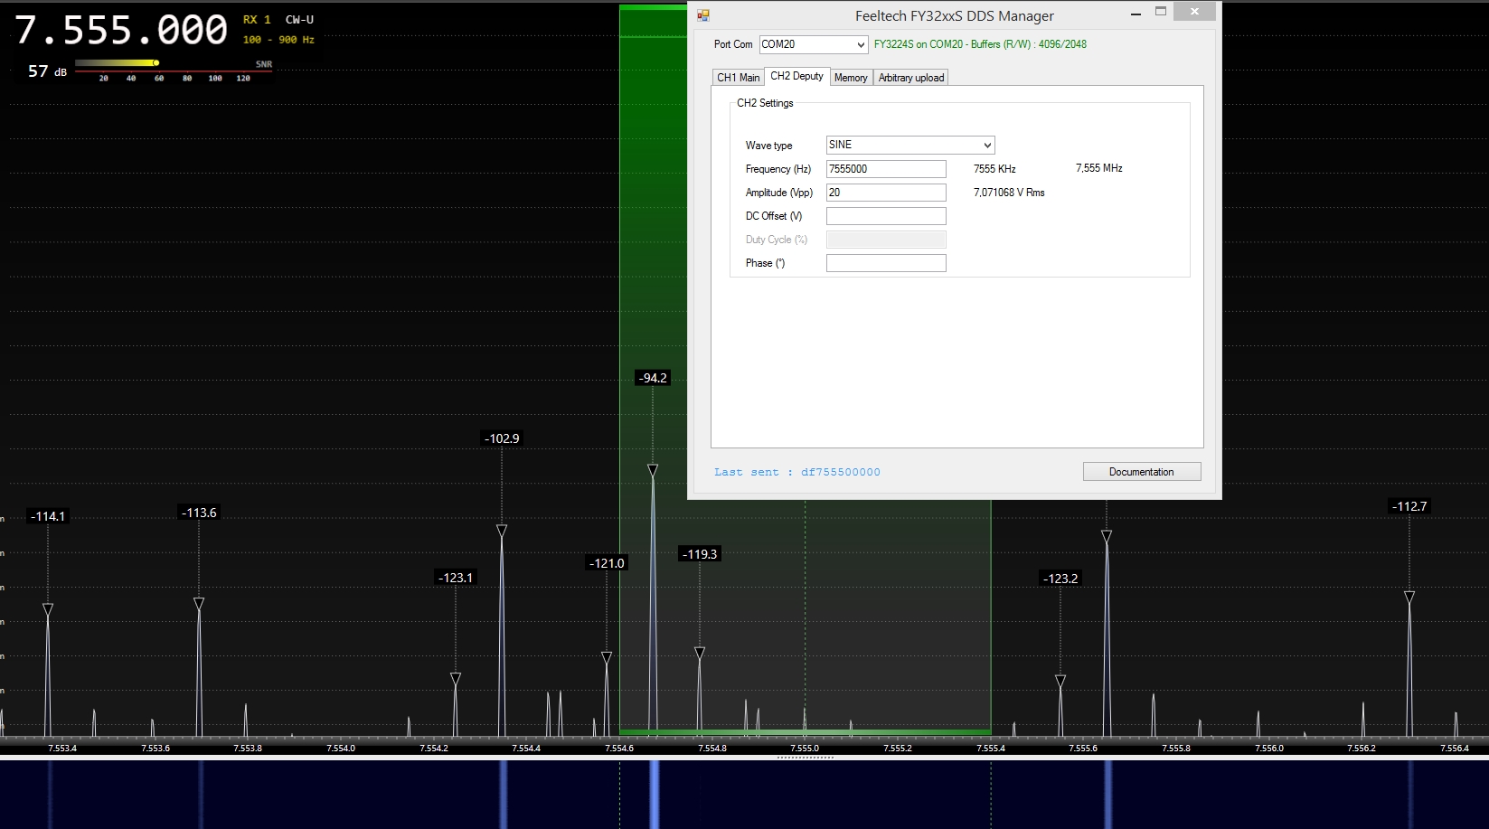Viewport: 1489px width, 829px height.
Task: Click the -121.0 peak marker label
Action: pos(607,563)
